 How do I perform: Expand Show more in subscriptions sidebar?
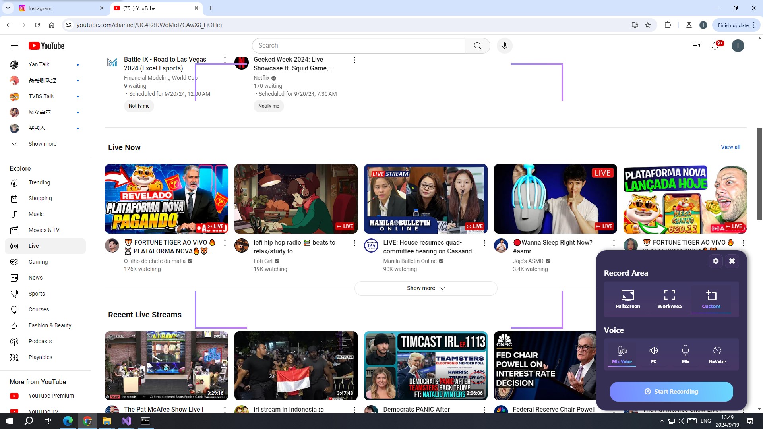(x=42, y=144)
